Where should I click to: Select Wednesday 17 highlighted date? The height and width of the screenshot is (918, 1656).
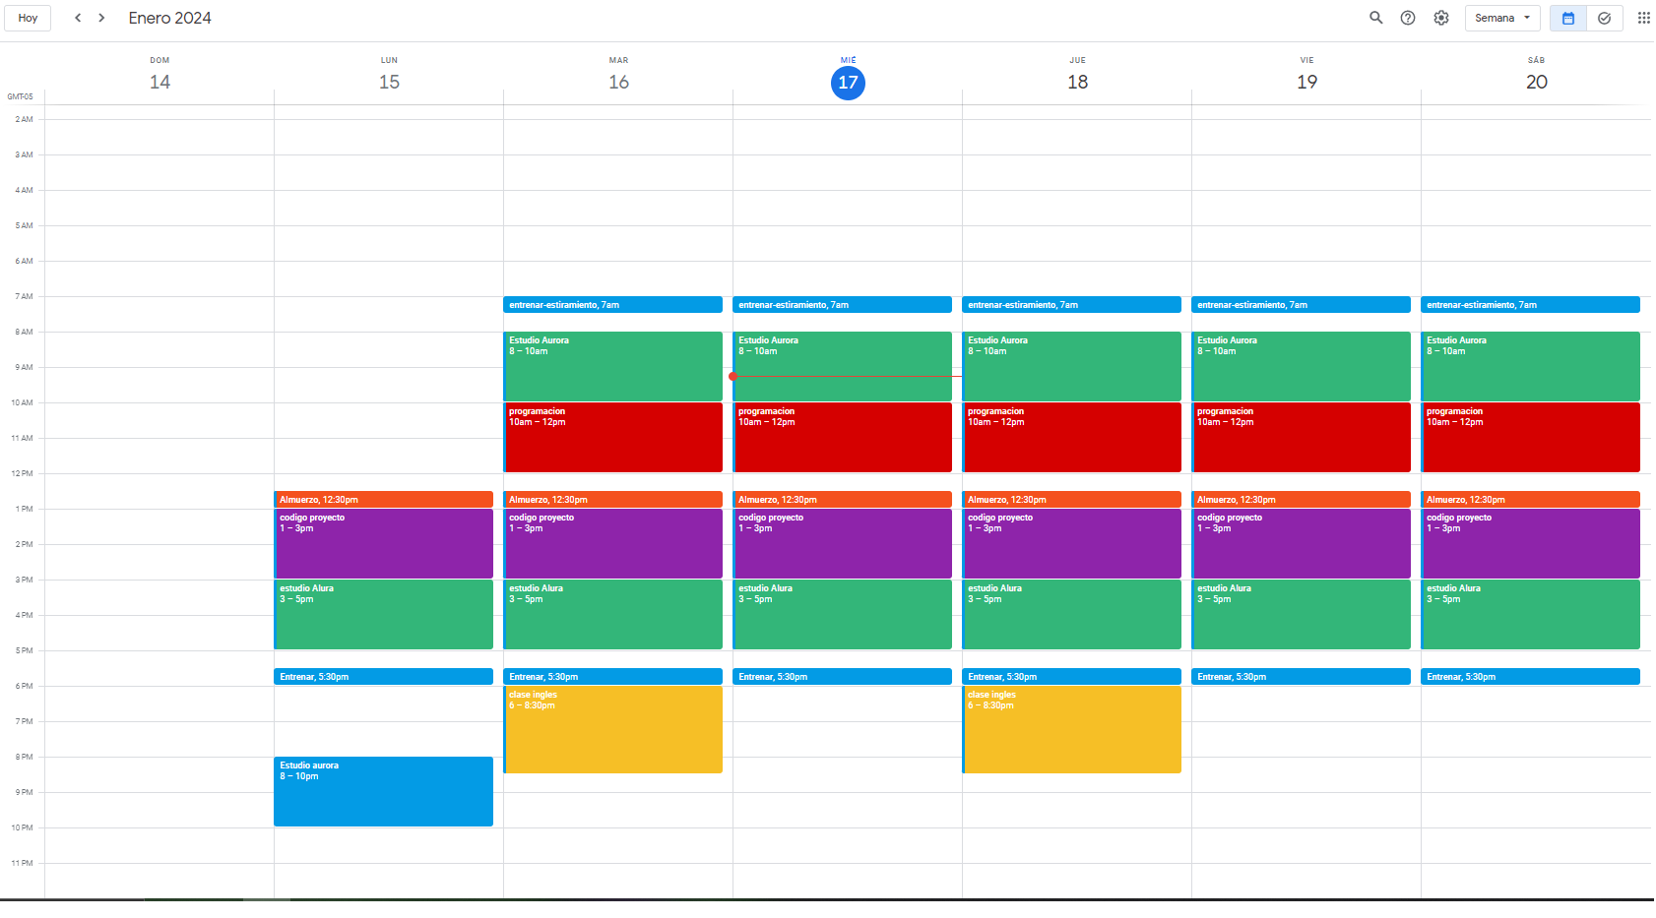point(848,83)
